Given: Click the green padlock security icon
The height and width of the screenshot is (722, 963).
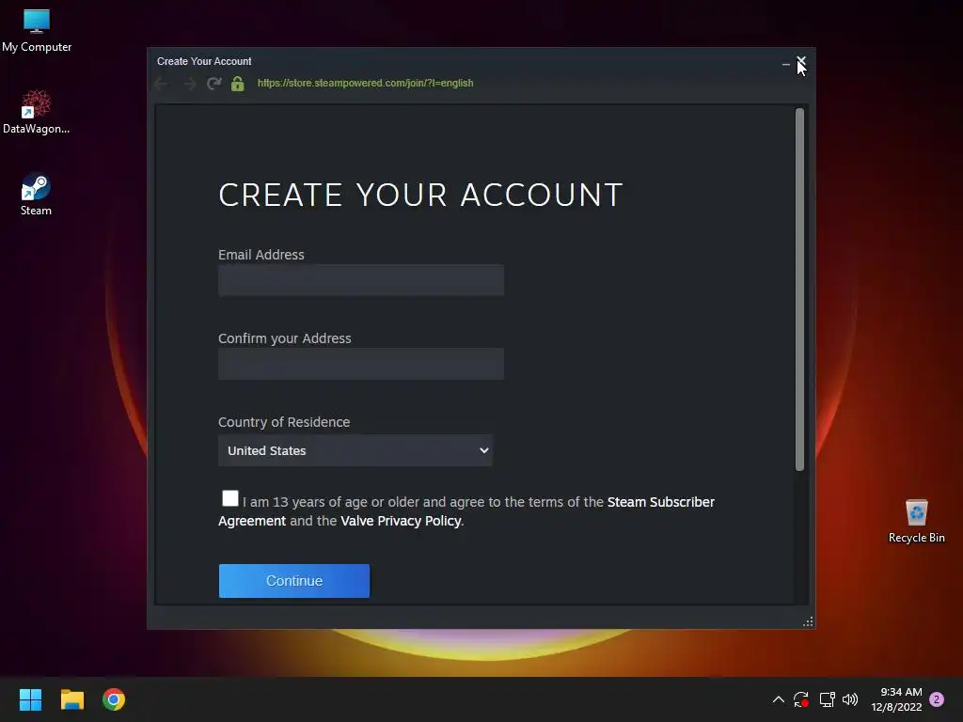Looking at the screenshot, I should coord(238,84).
